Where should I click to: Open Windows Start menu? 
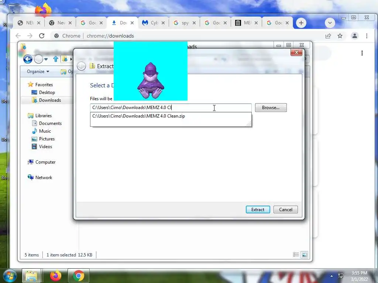click(x=10, y=276)
